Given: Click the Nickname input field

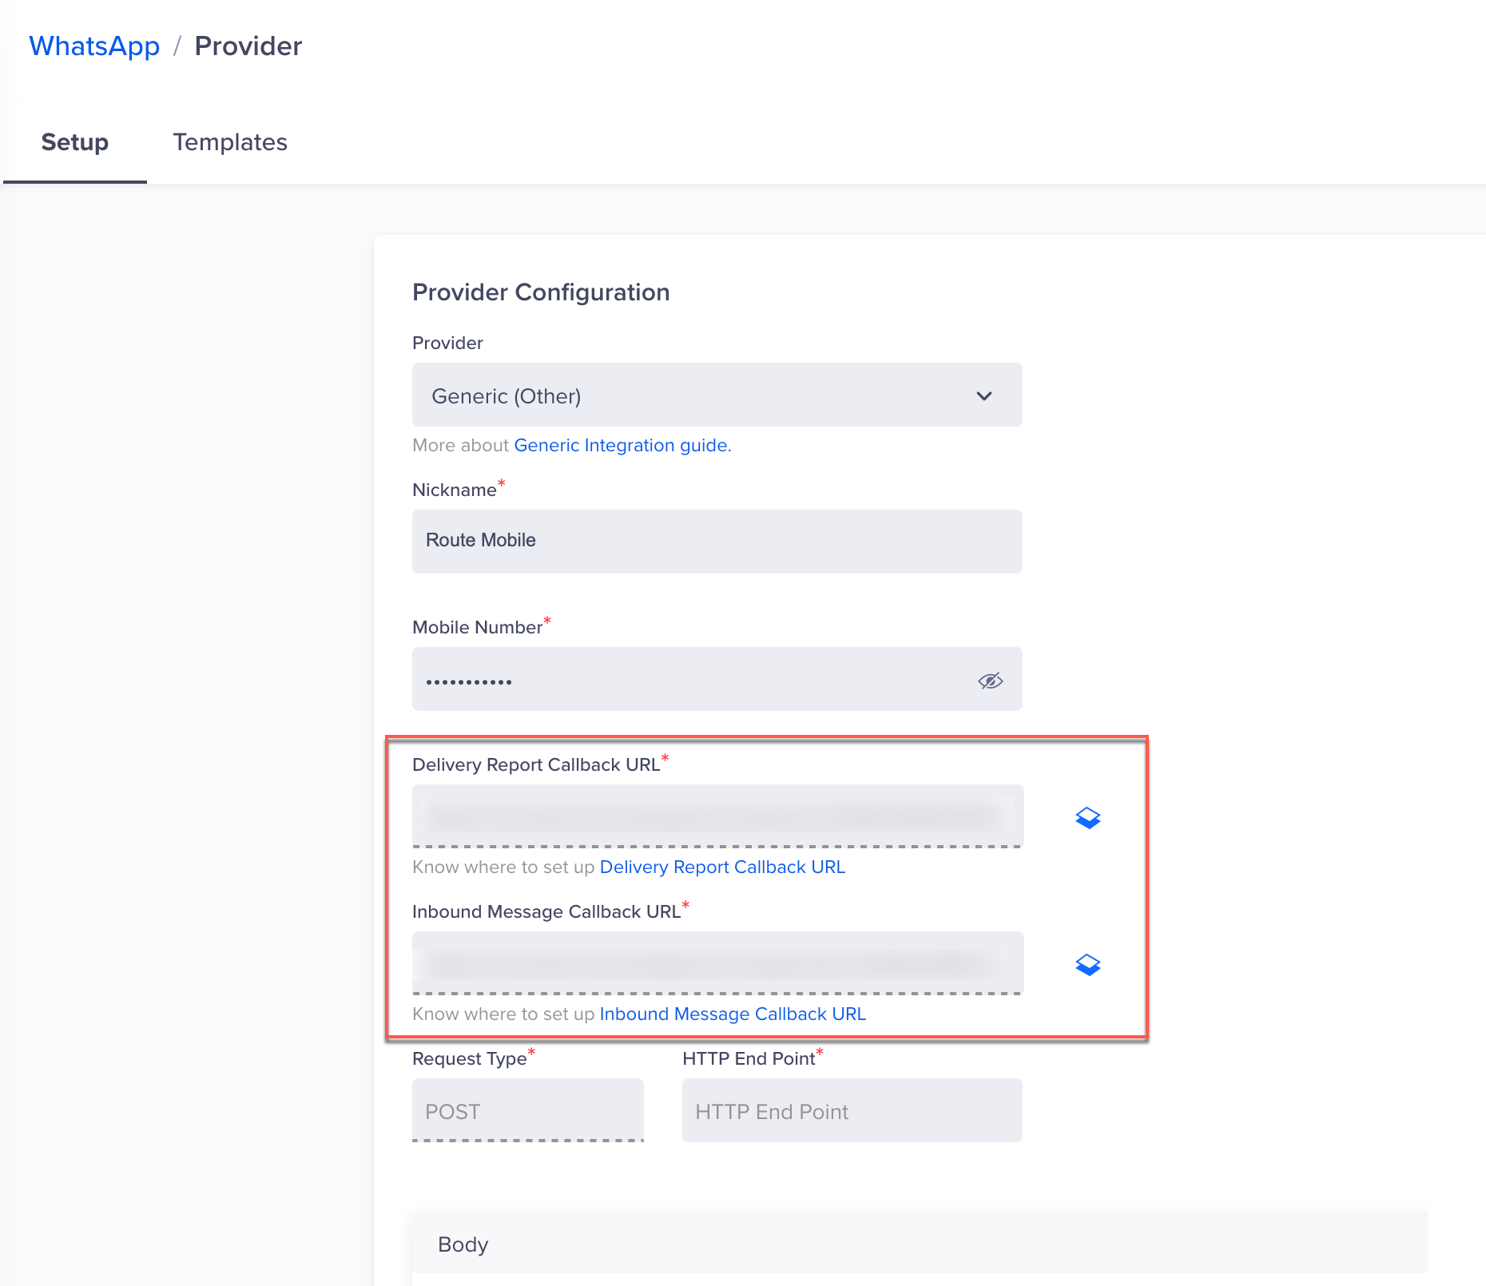Looking at the screenshot, I should (x=716, y=541).
